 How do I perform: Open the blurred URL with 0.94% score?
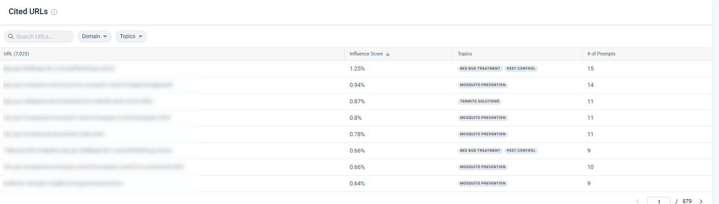pos(88,85)
